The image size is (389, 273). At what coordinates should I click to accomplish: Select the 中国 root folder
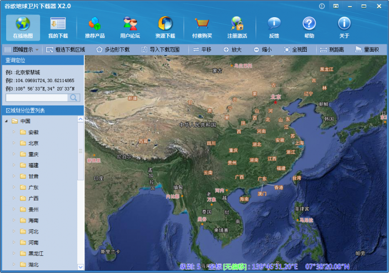[x=26, y=121]
